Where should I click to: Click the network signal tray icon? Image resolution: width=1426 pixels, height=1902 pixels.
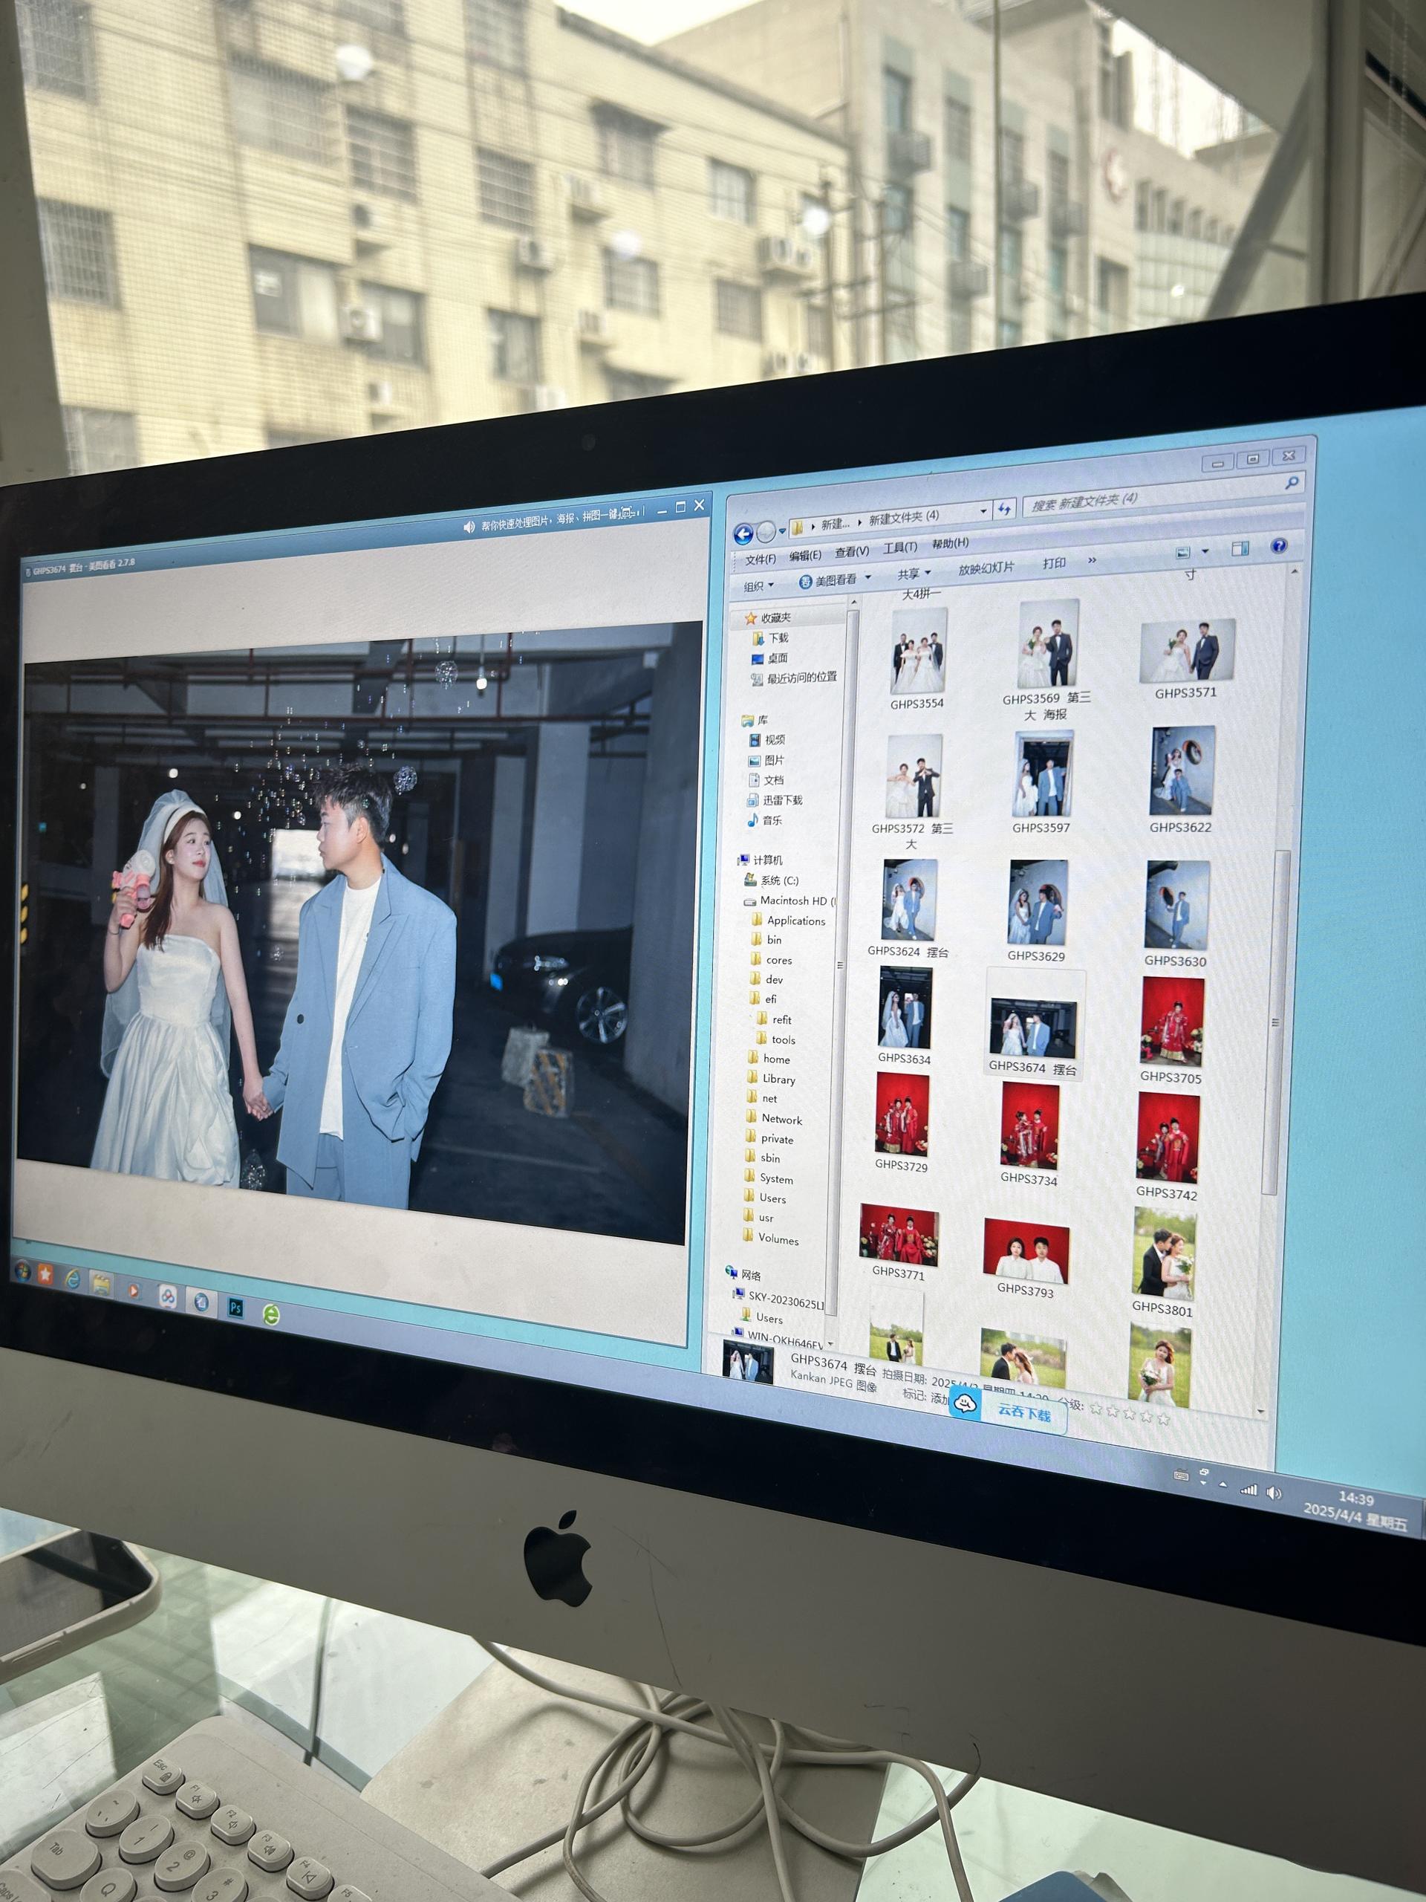pyautogui.click(x=1249, y=1489)
